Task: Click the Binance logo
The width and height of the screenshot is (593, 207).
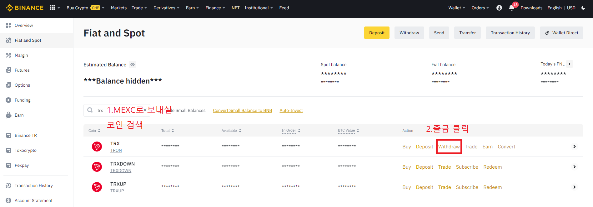Action: coord(25,8)
